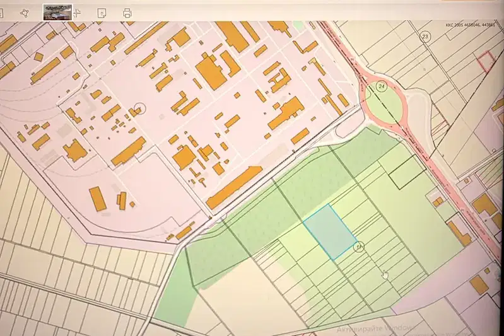
Task: Select the red-outlined parcel on the map
Action: click(x=486, y=61)
